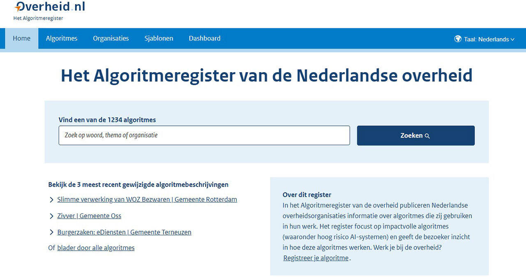The height and width of the screenshot is (277, 526).
Task: Follow the 'blader door alle algoritmes' link
Action: pos(96,248)
